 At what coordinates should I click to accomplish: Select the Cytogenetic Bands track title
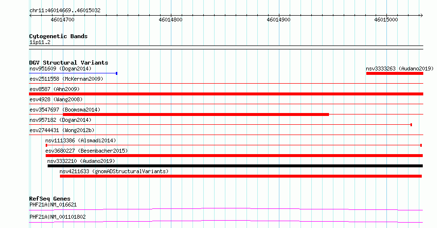click(x=58, y=36)
